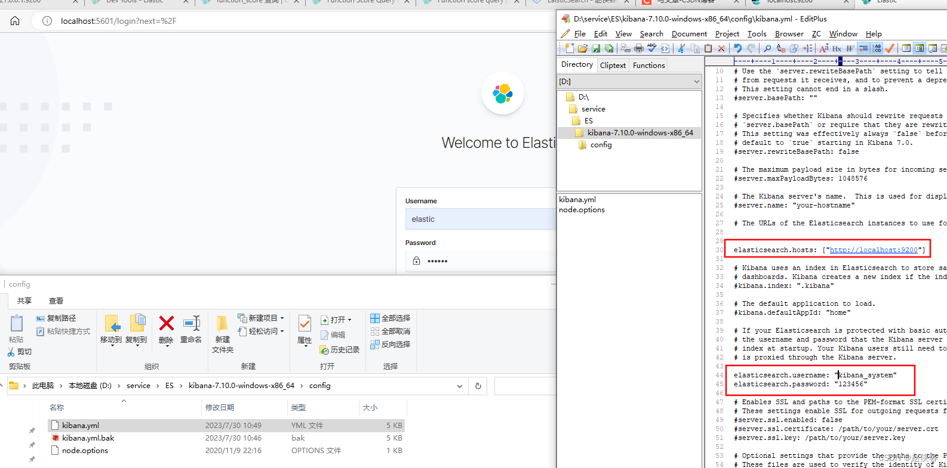Screen dimensions: 947x468
Task: Toggle Line Numbers in EditPlus toolbar
Action: click(877, 48)
